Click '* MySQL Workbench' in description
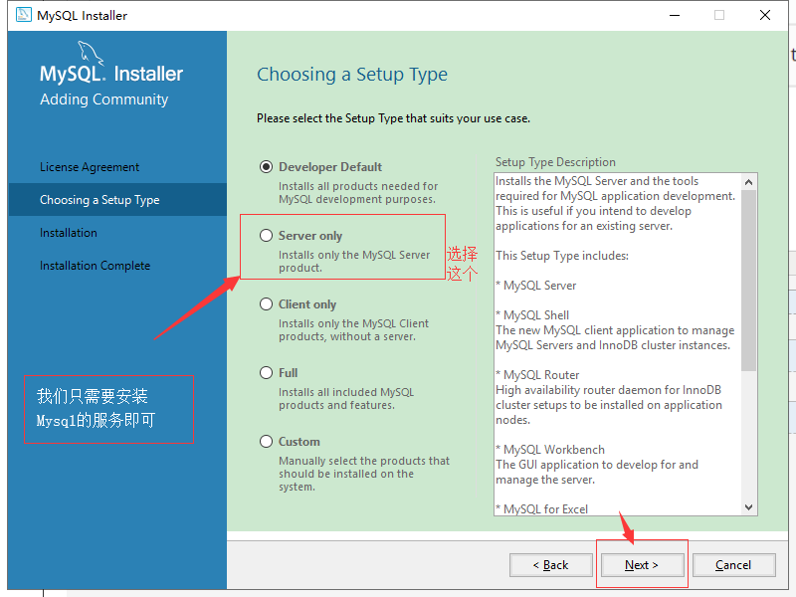The height and width of the screenshot is (597, 796). click(550, 450)
